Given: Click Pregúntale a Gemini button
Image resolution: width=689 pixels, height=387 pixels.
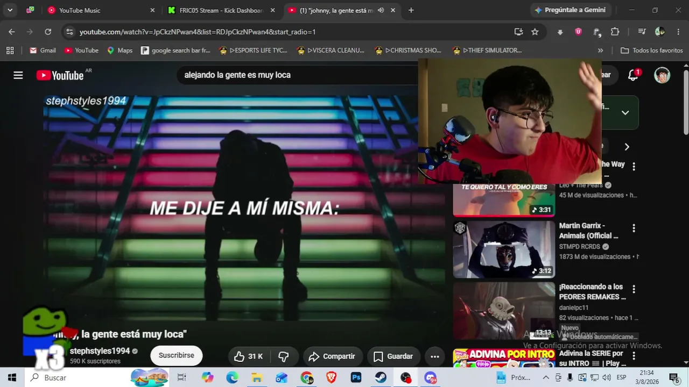Looking at the screenshot, I should tap(570, 10).
